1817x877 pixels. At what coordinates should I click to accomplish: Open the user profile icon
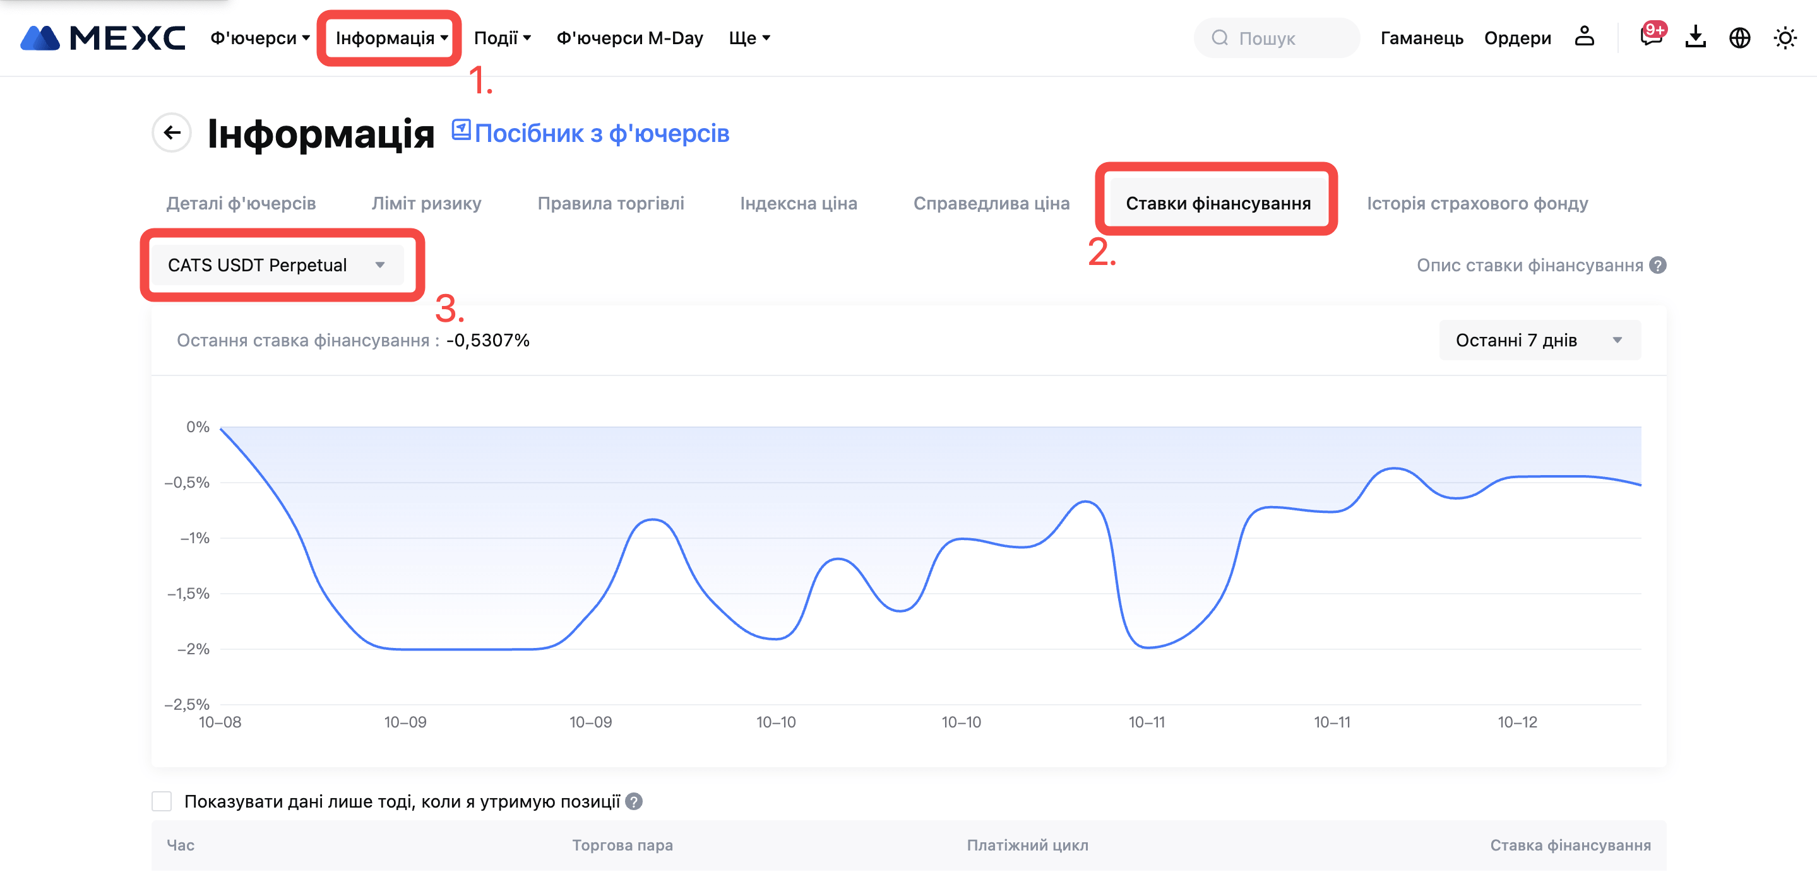pos(1583,37)
